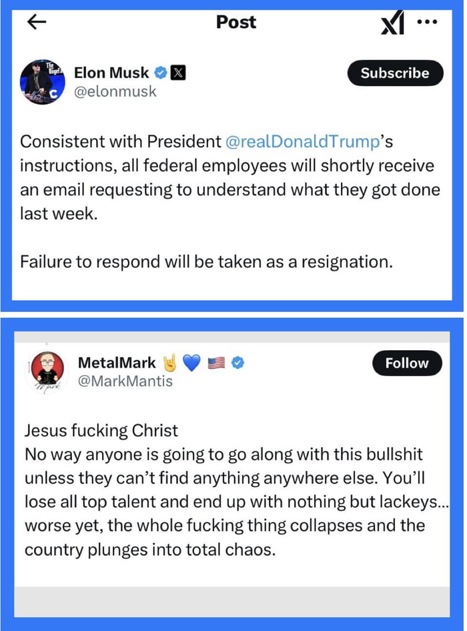Open Elon Musk's profile picture
The width and height of the screenshot is (467, 631).
[x=41, y=80]
